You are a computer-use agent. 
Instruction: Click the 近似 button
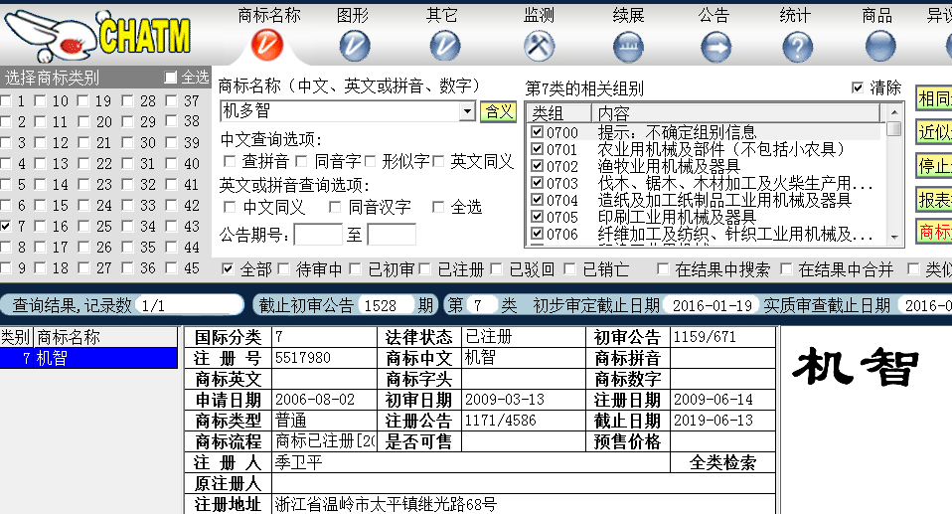pos(934,132)
